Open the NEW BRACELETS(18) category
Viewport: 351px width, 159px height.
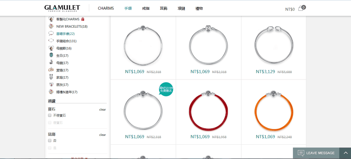[72, 27]
